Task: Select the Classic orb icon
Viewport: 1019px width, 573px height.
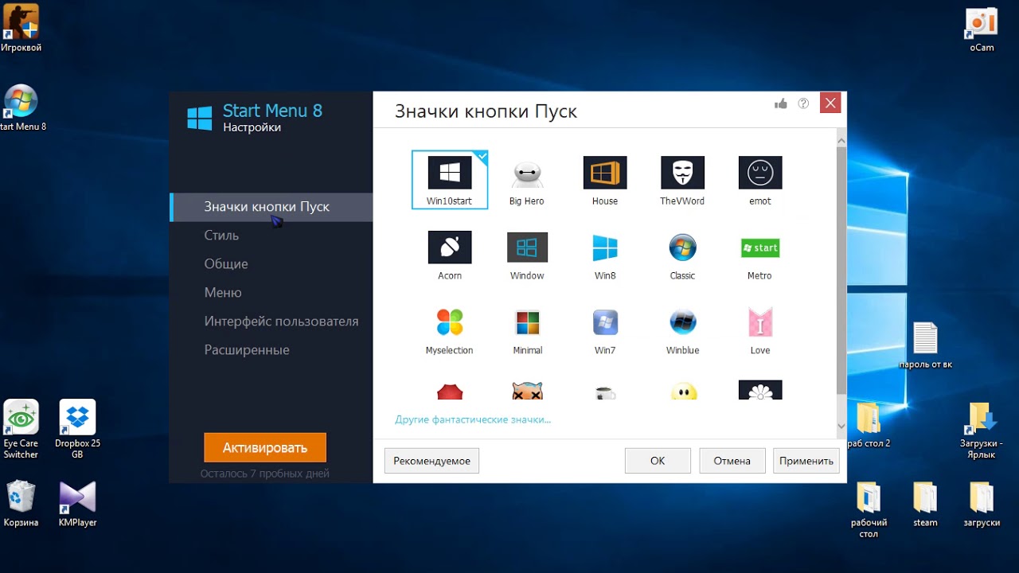Action: (682, 255)
